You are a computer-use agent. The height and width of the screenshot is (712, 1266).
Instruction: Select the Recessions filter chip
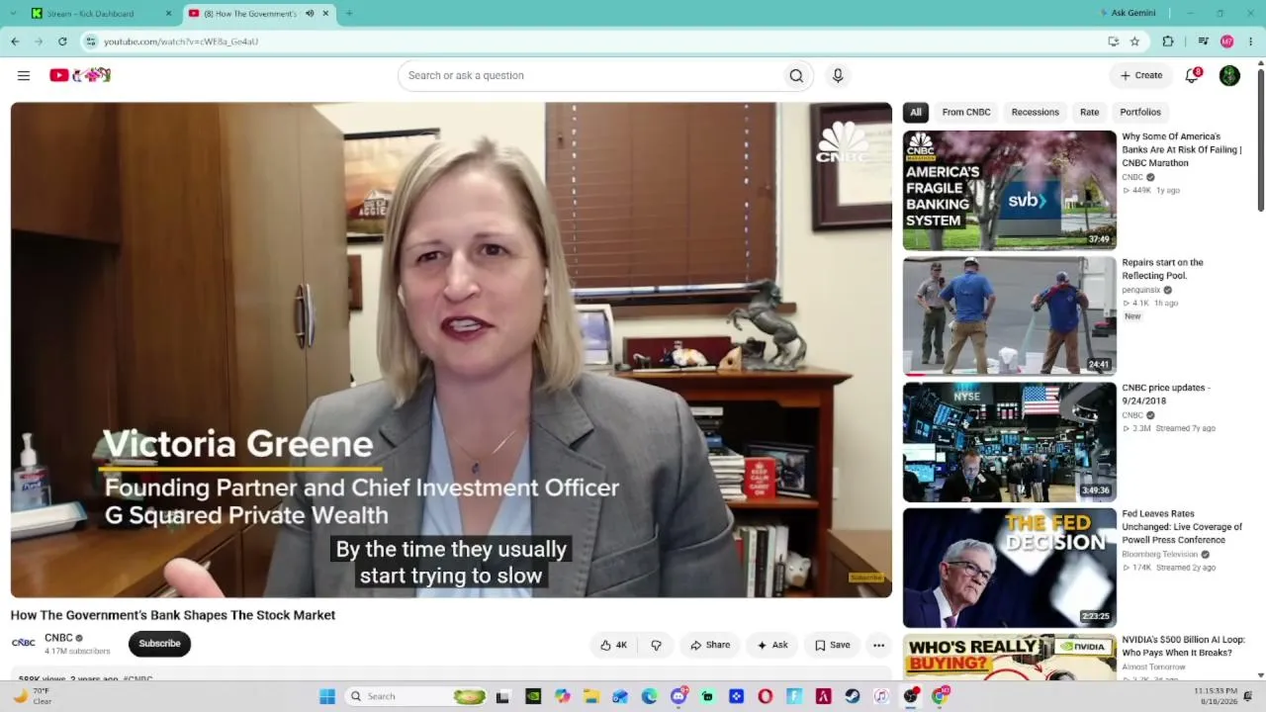(x=1036, y=112)
